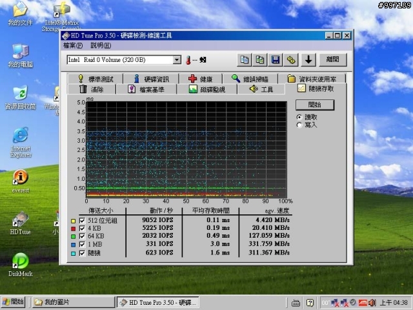The width and height of the screenshot is (413, 310).
Task: Switch to the 硬碟資訊 tab
Action: (151, 79)
